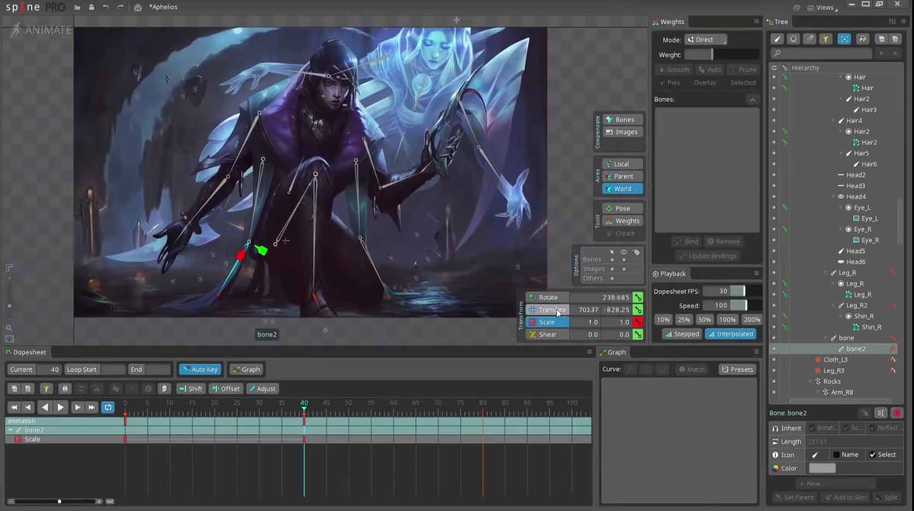The width and height of the screenshot is (914, 511).
Task: Click the Offset button in dopesheet
Action: click(226, 389)
